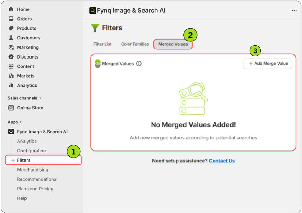Open top-level Analytics in sidebar
This screenshot has width=302, height=213.
27,86
